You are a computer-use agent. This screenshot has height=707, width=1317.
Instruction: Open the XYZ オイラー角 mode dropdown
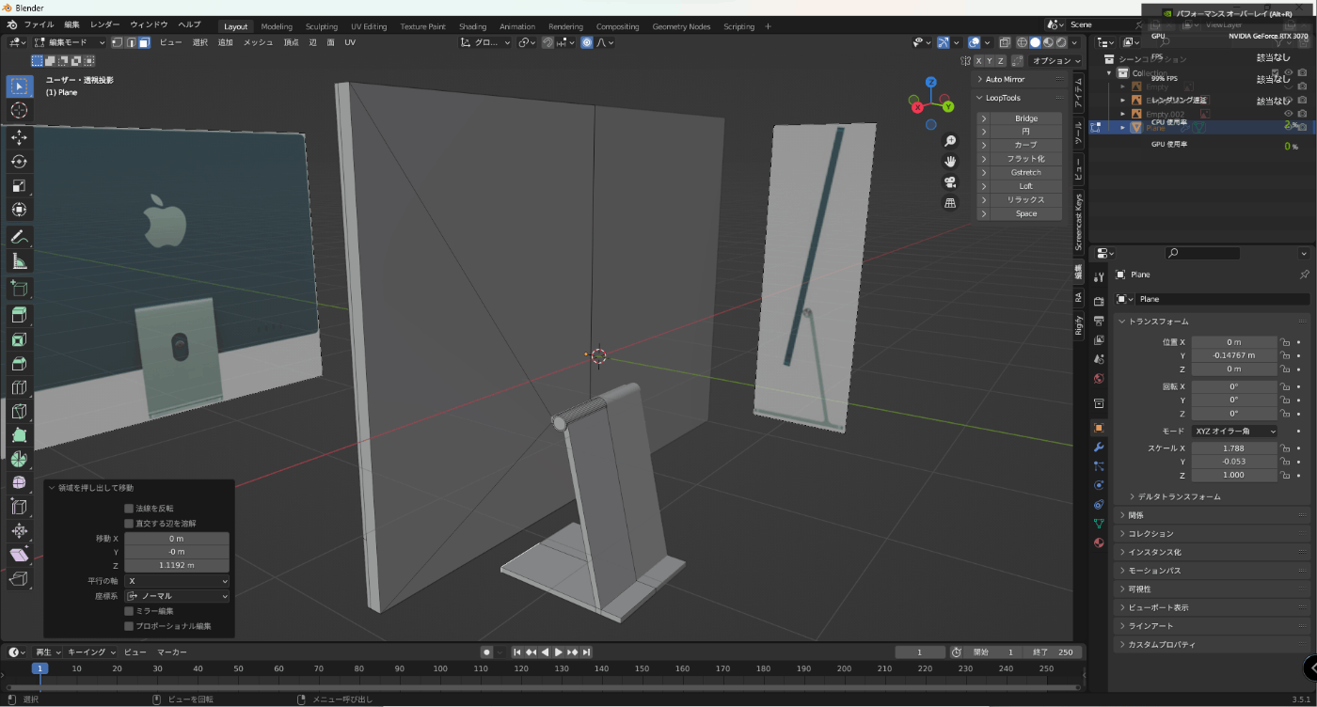click(x=1234, y=431)
